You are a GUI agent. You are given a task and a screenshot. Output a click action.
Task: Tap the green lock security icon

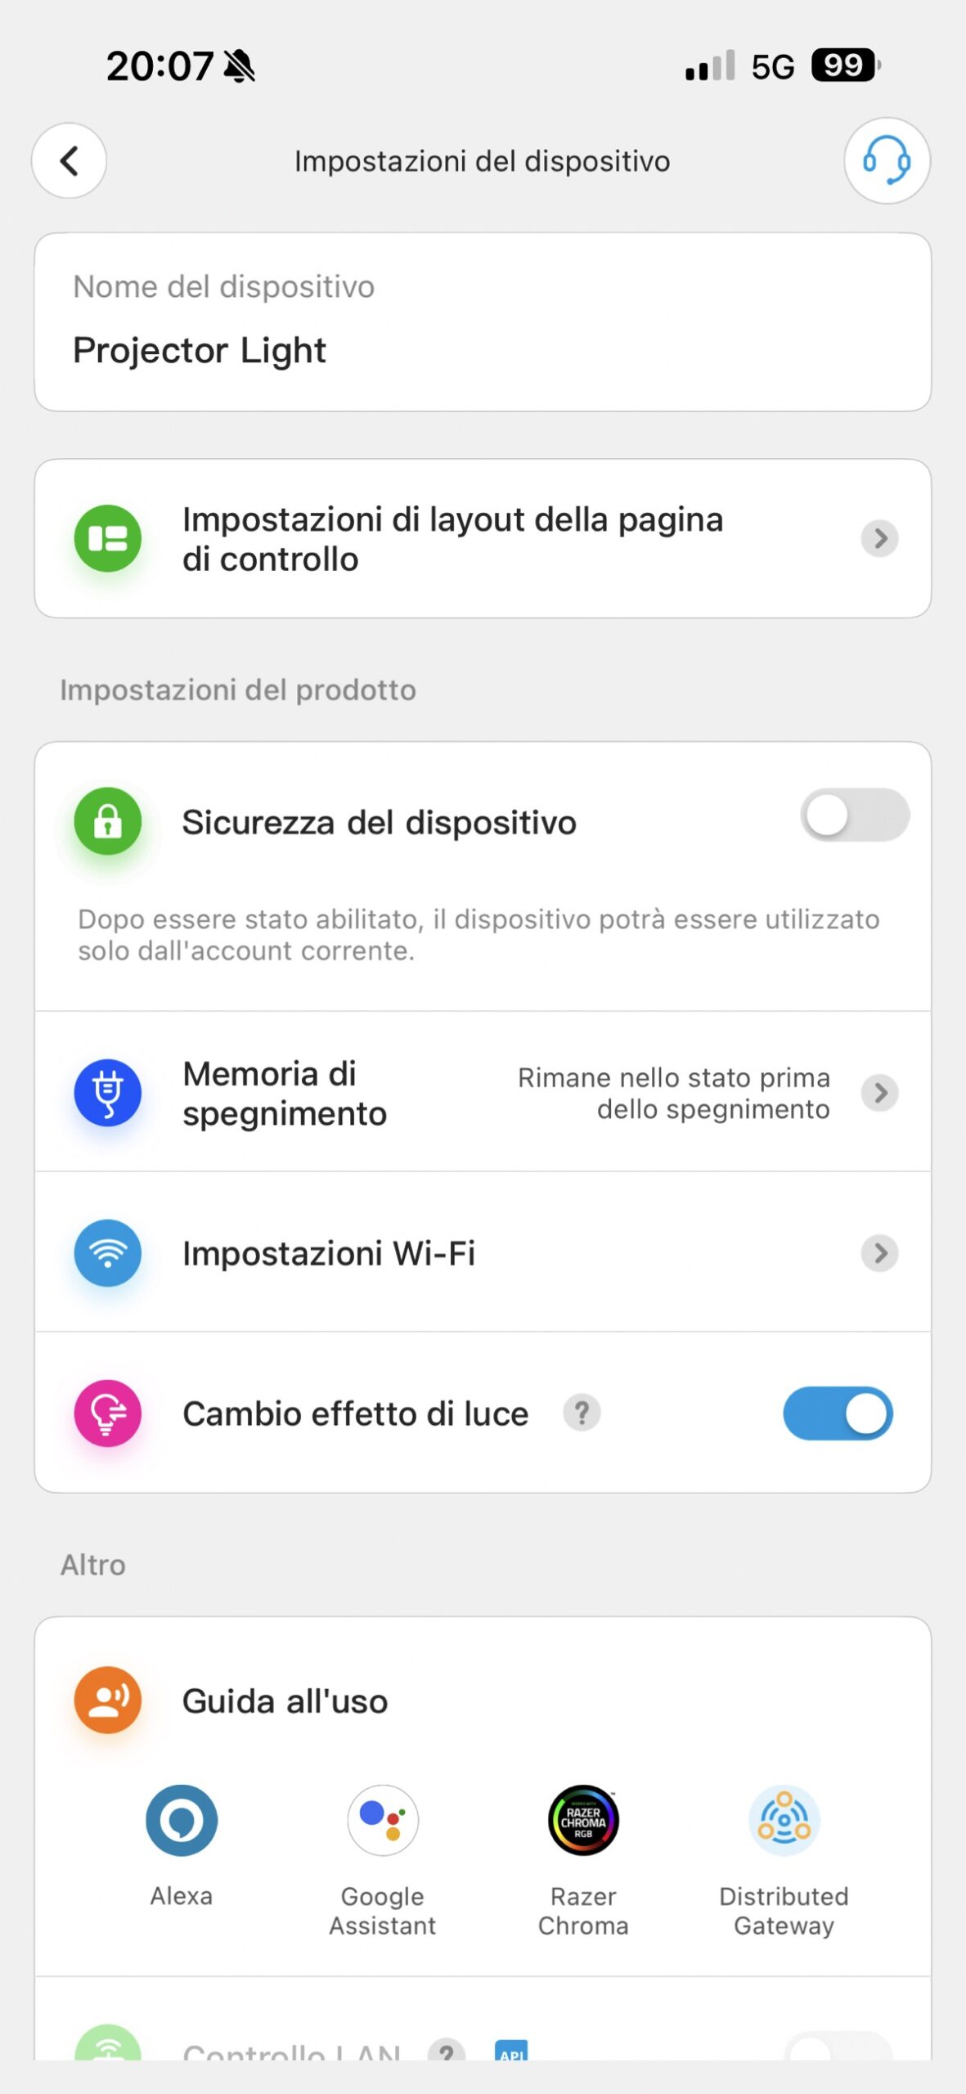pyautogui.click(x=108, y=821)
